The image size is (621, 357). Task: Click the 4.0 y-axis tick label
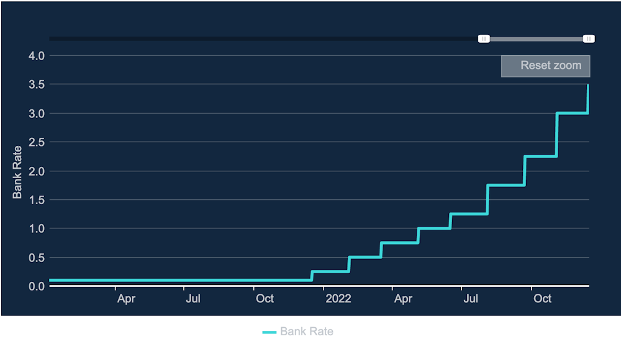pos(37,56)
